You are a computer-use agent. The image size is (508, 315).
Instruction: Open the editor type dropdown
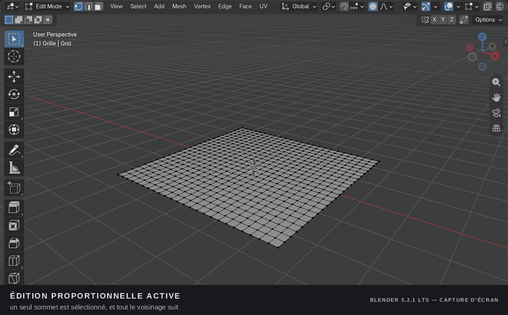pyautogui.click(x=12, y=6)
